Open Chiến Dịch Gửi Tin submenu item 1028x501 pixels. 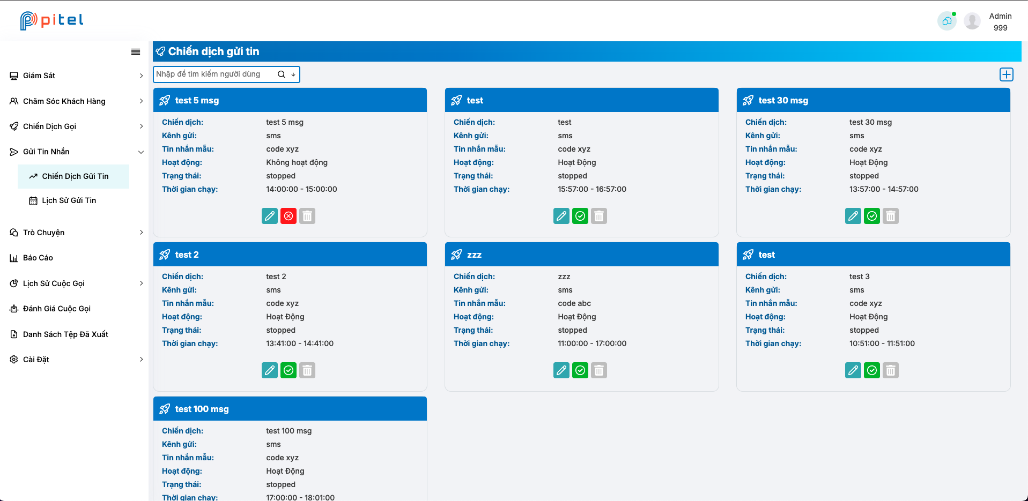73,176
